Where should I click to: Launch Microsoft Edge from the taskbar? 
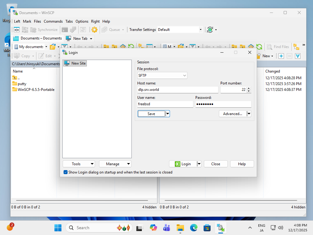pos(194,228)
